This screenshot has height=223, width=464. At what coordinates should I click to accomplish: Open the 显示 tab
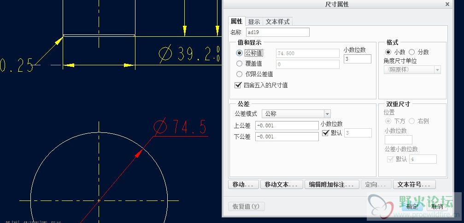tap(254, 22)
